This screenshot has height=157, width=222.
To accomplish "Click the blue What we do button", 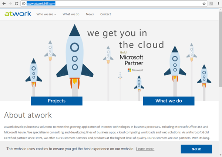I will [169, 101].
